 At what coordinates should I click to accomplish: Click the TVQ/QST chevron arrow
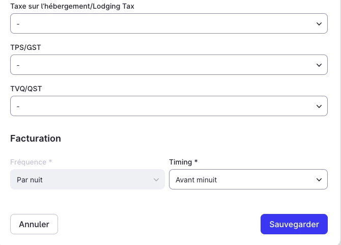click(x=319, y=106)
